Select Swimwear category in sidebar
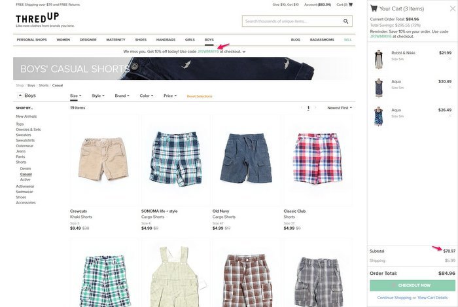The image size is (458, 307). pyautogui.click(x=25, y=192)
